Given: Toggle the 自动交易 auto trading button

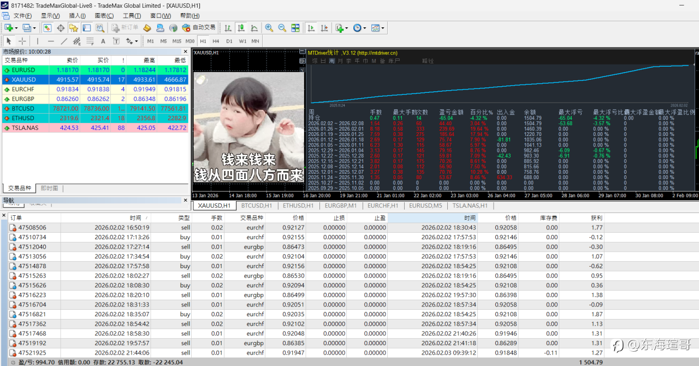Looking at the screenshot, I should tap(199, 28).
